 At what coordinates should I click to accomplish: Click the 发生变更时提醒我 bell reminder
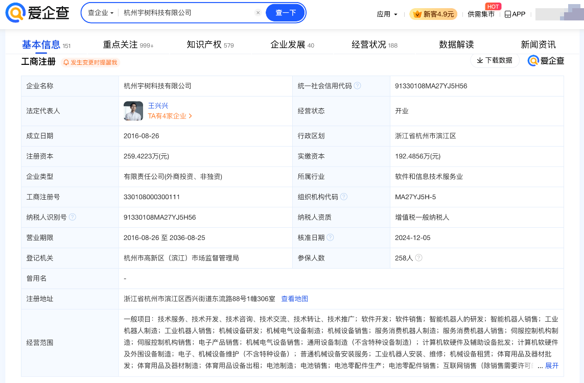pyautogui.click(x=90, y=62)
